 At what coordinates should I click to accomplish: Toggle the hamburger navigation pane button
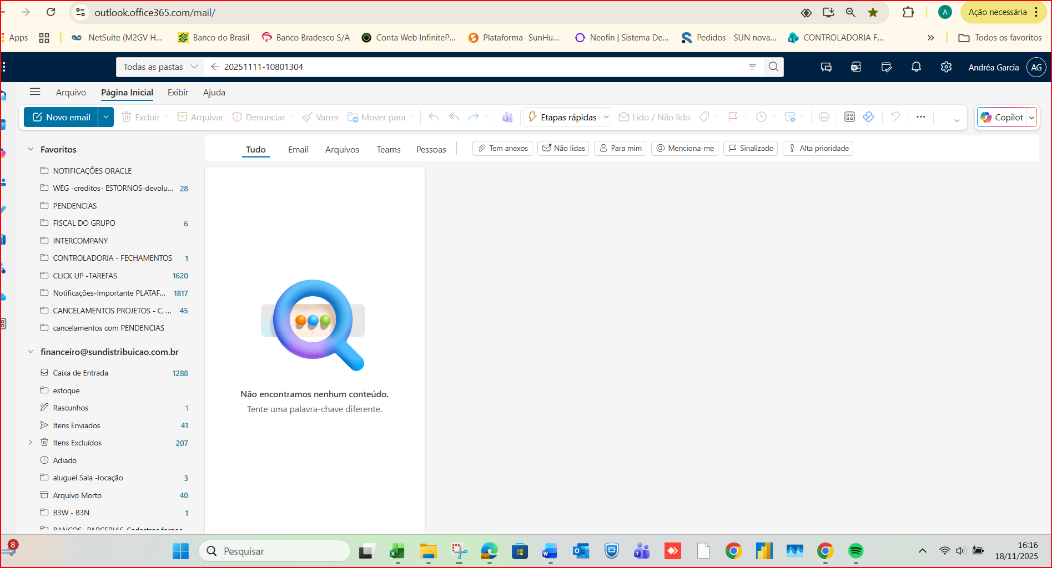(x=35, y=92)
